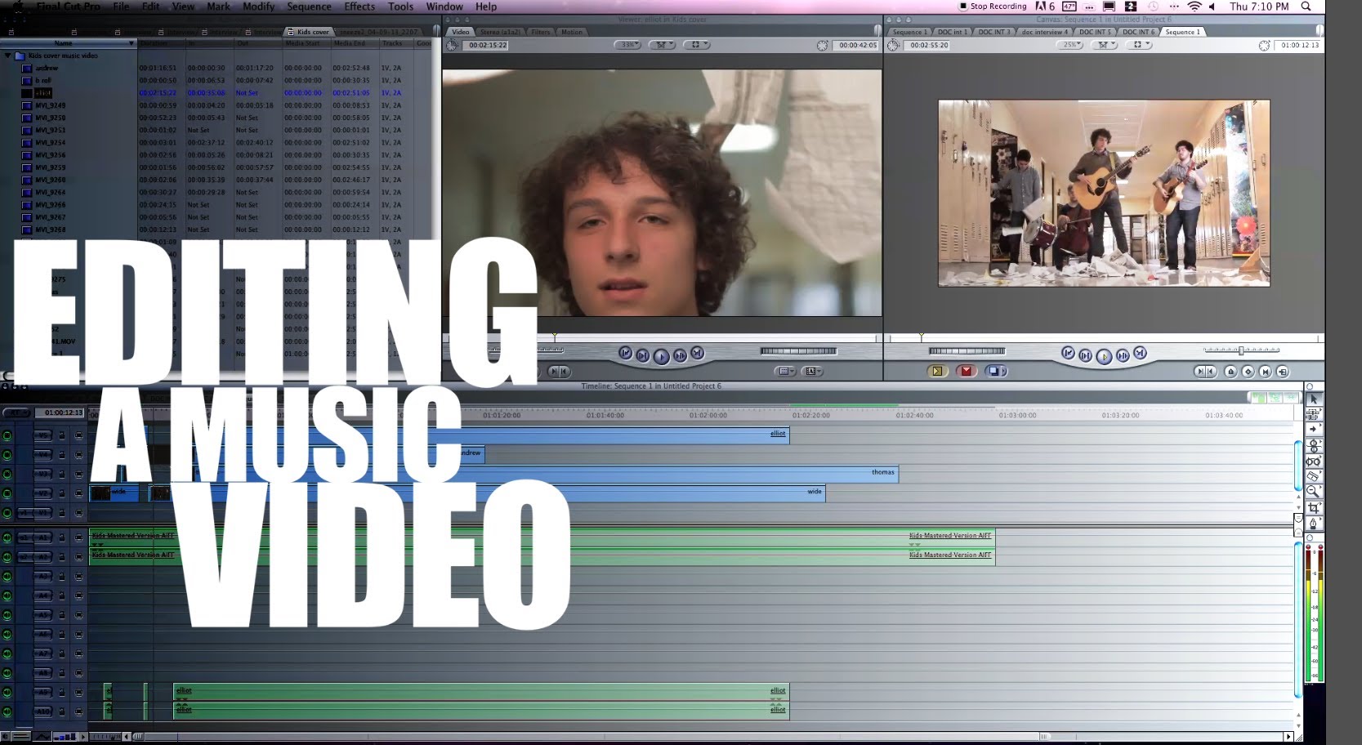This screenshot has height=745, width=1362.
Task: Click the Add Keyframe button in Canvas
Action: tap(1248, 372)
